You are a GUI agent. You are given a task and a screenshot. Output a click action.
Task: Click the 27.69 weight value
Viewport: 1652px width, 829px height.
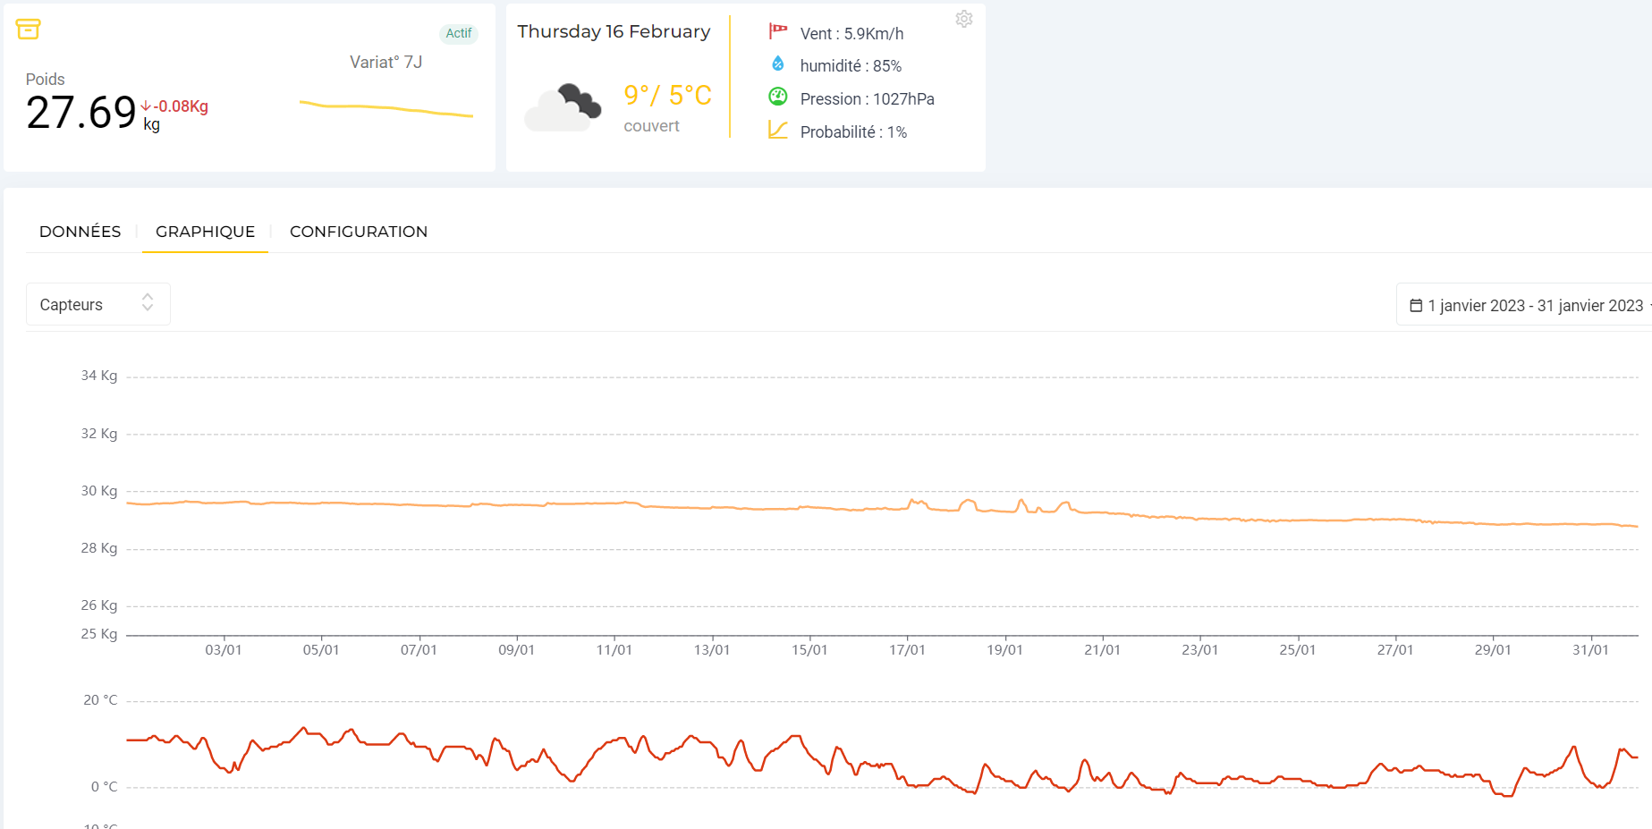pos(81,113)
